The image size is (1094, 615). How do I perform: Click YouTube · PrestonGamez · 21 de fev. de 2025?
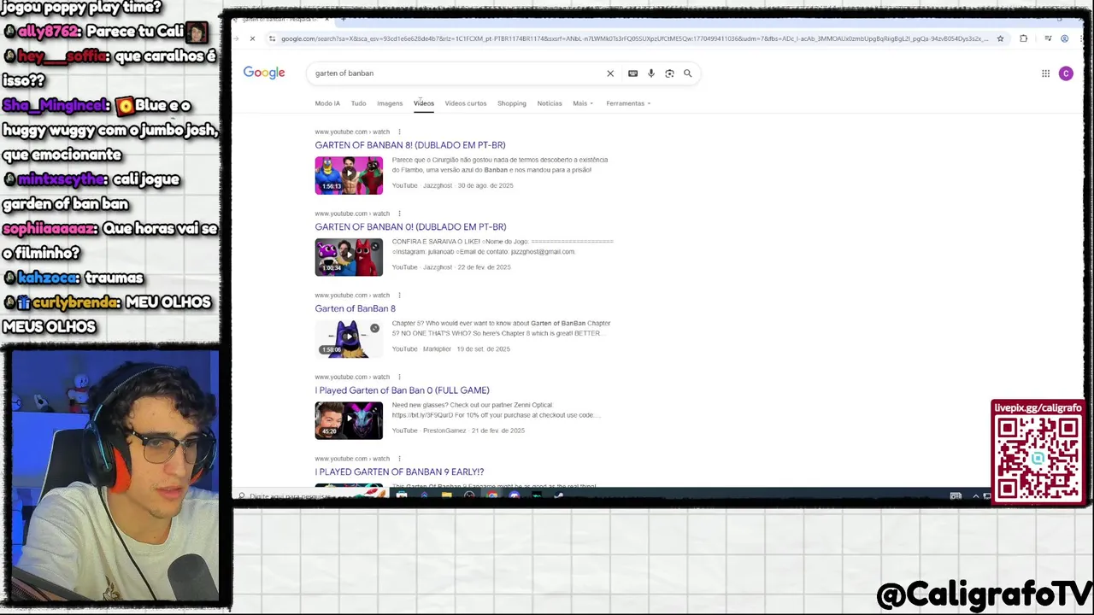(458, 430)
